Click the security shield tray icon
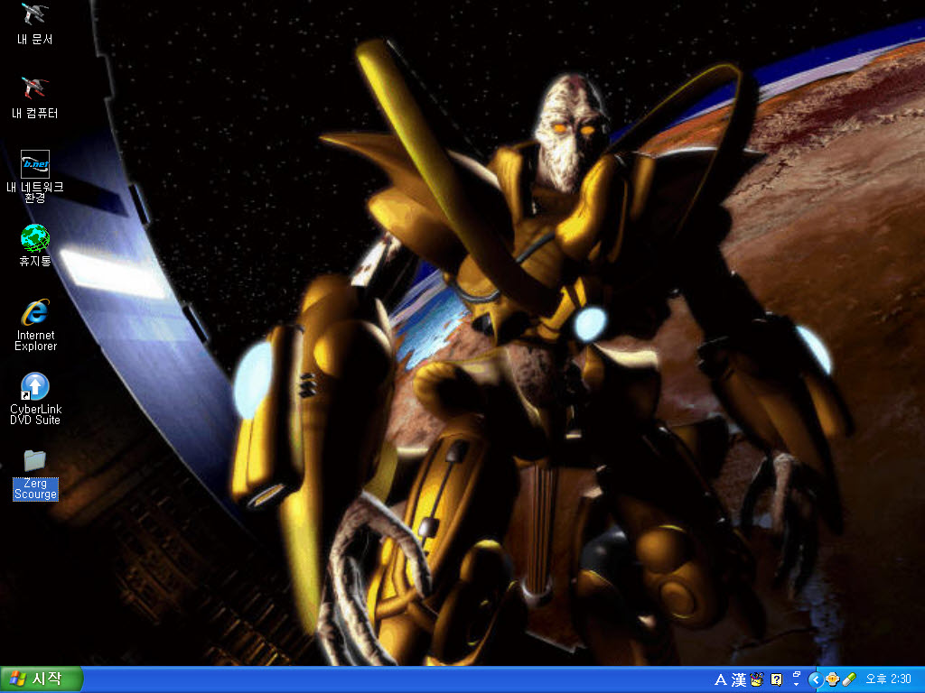925x693 pixels. coord(832,680)
